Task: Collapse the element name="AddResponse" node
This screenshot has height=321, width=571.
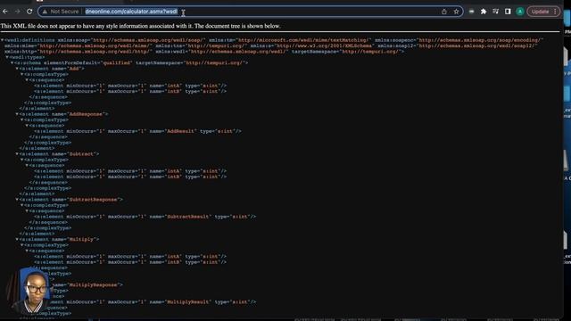Action: [17, 114]
